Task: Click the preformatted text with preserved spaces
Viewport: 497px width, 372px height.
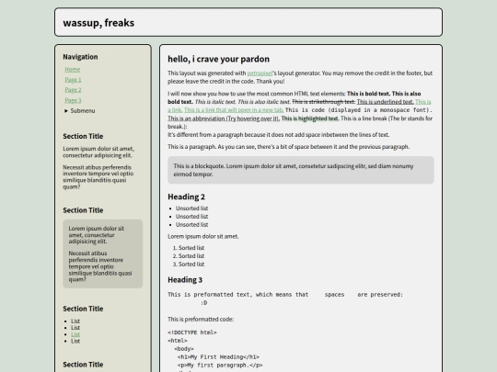Action: click(x=285, y=299)
